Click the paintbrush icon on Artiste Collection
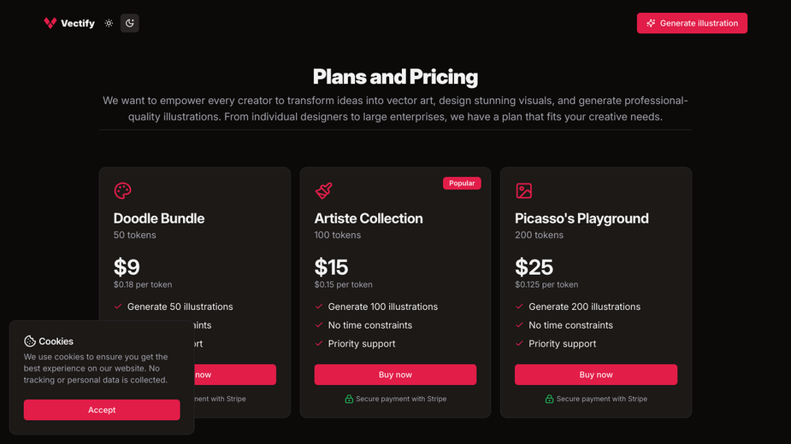This screenshot has width=791, height=444. [323, 190]
